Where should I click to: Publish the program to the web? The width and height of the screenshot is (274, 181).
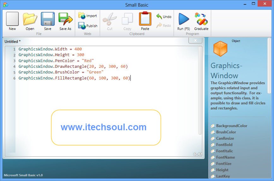click(88, 26)
